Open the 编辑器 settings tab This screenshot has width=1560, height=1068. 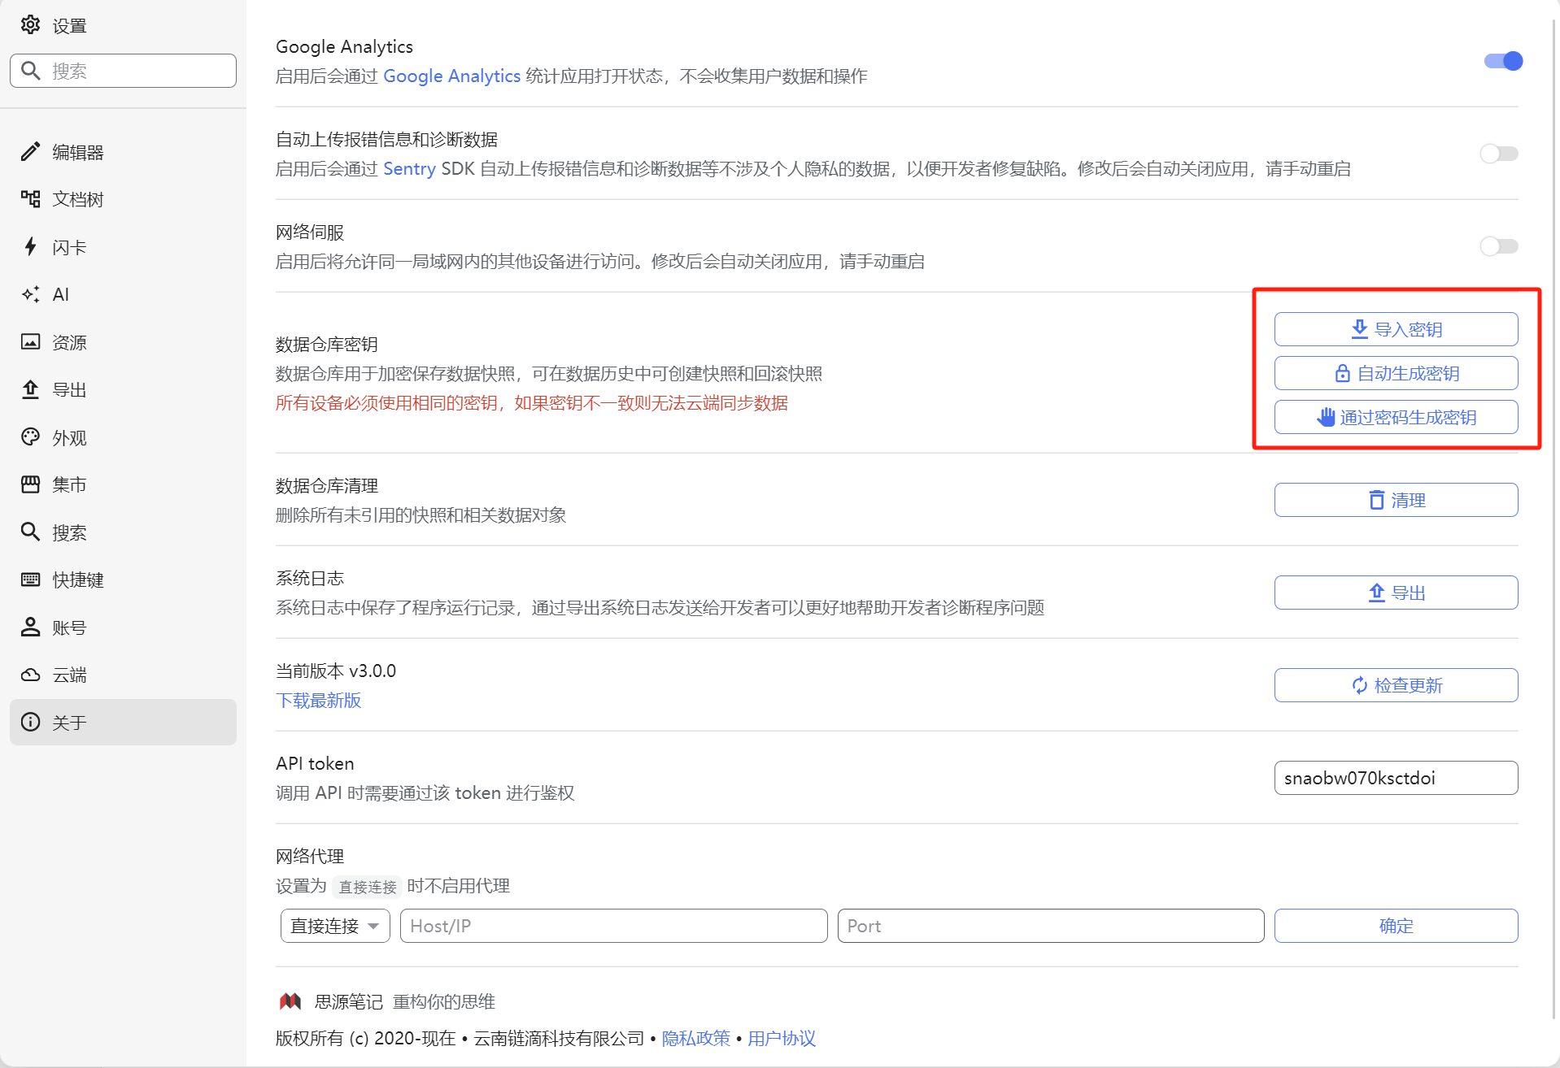point(123,152)
